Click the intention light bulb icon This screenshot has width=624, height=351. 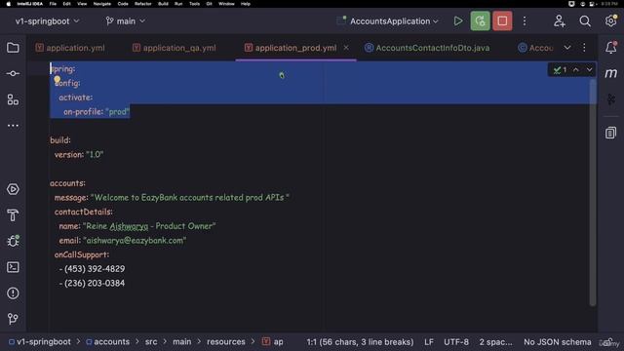coord(57,79)
